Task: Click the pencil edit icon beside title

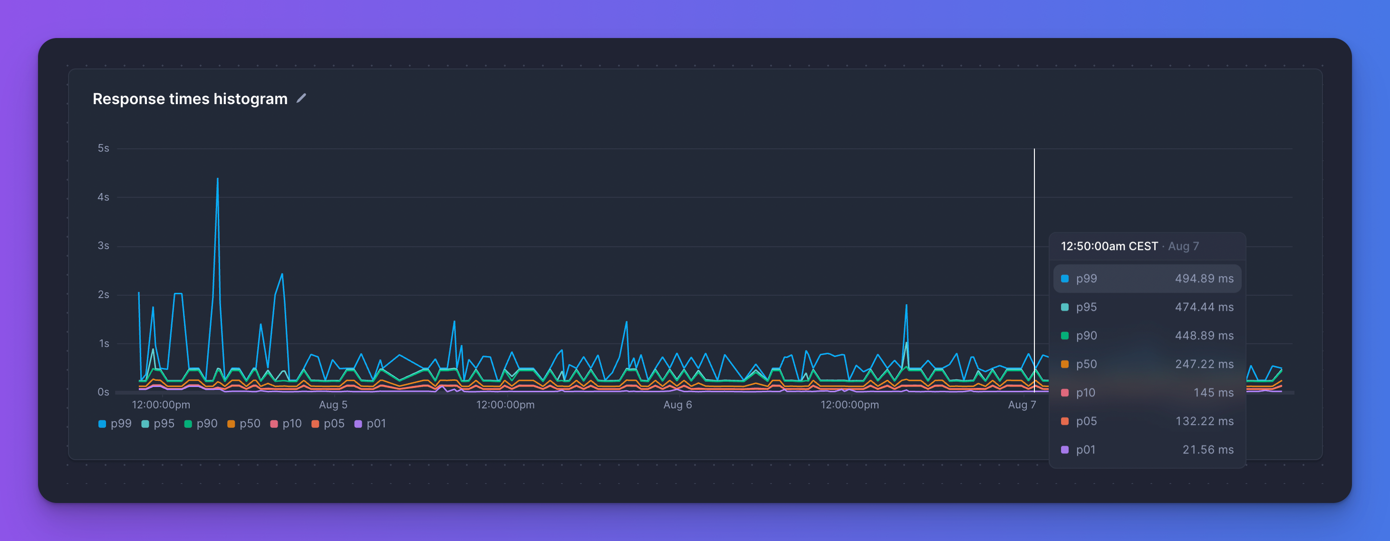Action: tap(301, 98)
